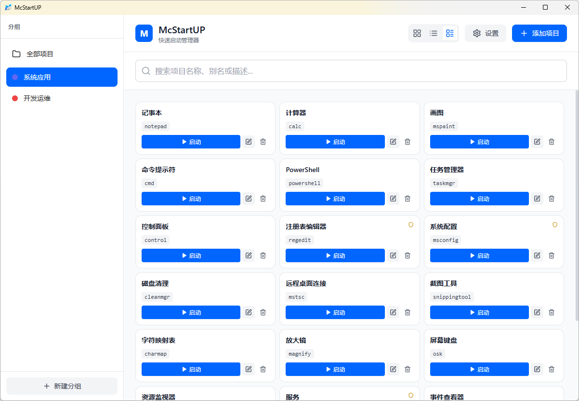Edit the 放大镜 item
The height and width of the screenshot is (401, 579).
coord(393,369)
